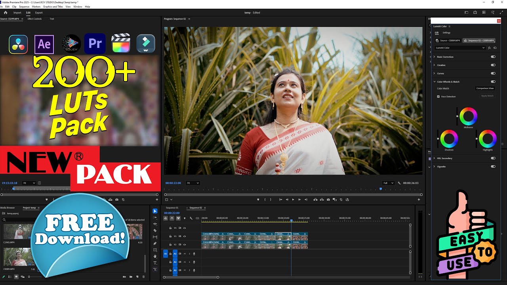Click the Extract button in Program monitor
Image resolution: width=507 pixels, height=285 pixels.
pyautogui.click(x=322, y=199)
